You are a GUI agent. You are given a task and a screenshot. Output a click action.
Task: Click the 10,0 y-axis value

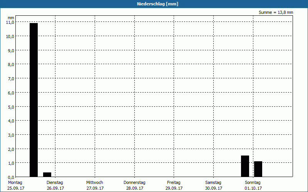click(10, 36)
